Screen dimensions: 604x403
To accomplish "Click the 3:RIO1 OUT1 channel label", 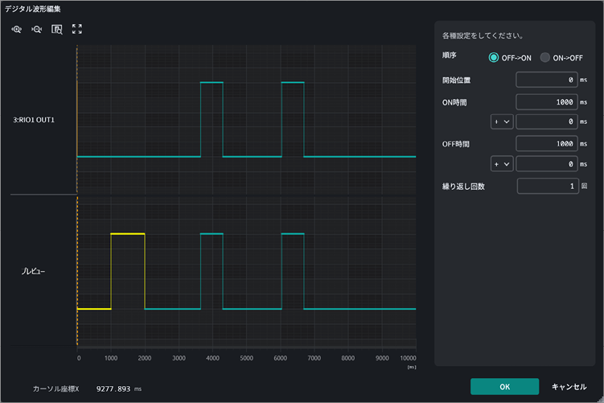I will pyautogui.click(x=34, y=120).
